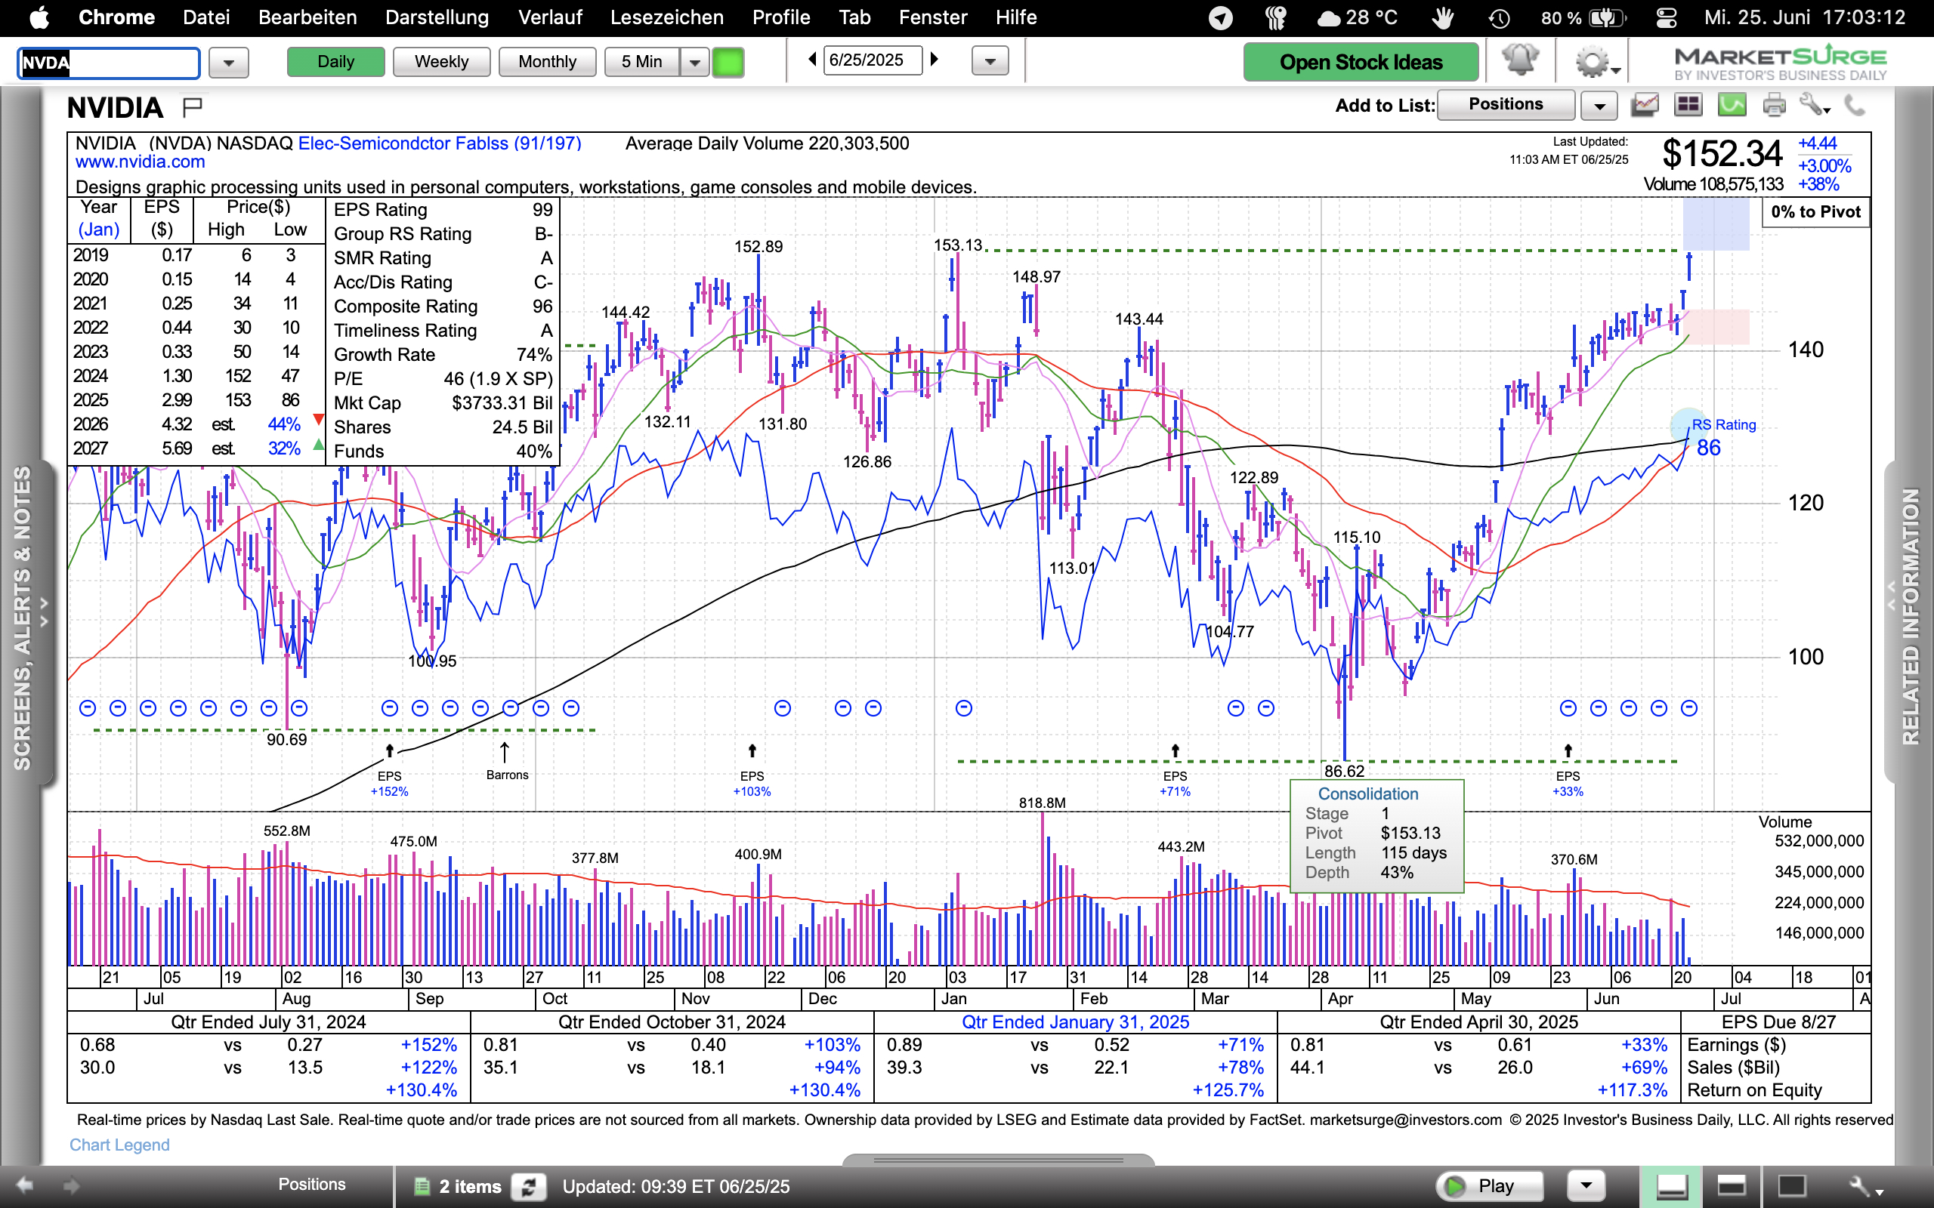This screenshot has height=1208, width=1934.
Task: Click the NVDA ticker symbol input field
Action: pos(109,63)
